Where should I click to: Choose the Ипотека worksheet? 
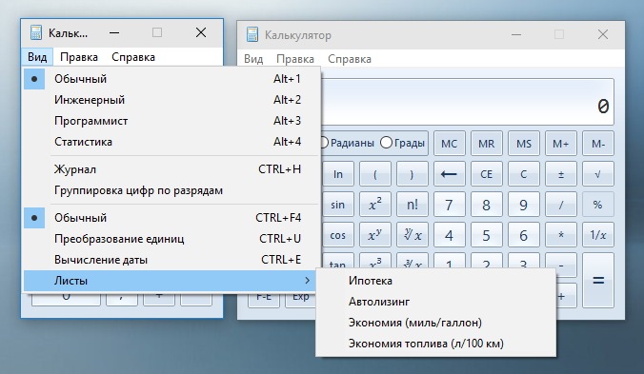(x=435, y=281)
